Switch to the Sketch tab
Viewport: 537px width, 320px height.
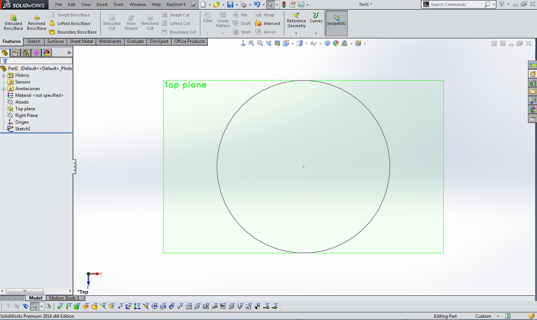(x=34, y=41)
